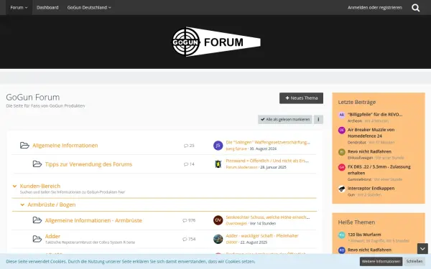Open FX DRS .22 / 5.5mm post
Image resolution: width=431 pixels, height=269 pixels.
tap(379, 170)
